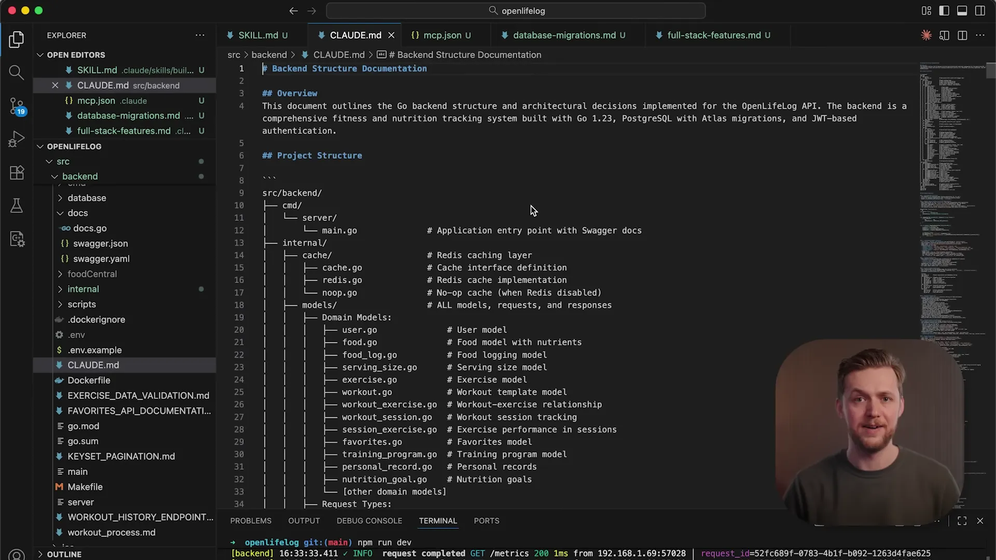Open Accounts icon at bottom of activity bar
This screenshot has width=996, height=560.
[17, 555]
